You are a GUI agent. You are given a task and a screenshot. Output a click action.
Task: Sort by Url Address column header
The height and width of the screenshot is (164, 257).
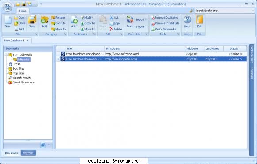pyautogui.click(x=145, y=48)
